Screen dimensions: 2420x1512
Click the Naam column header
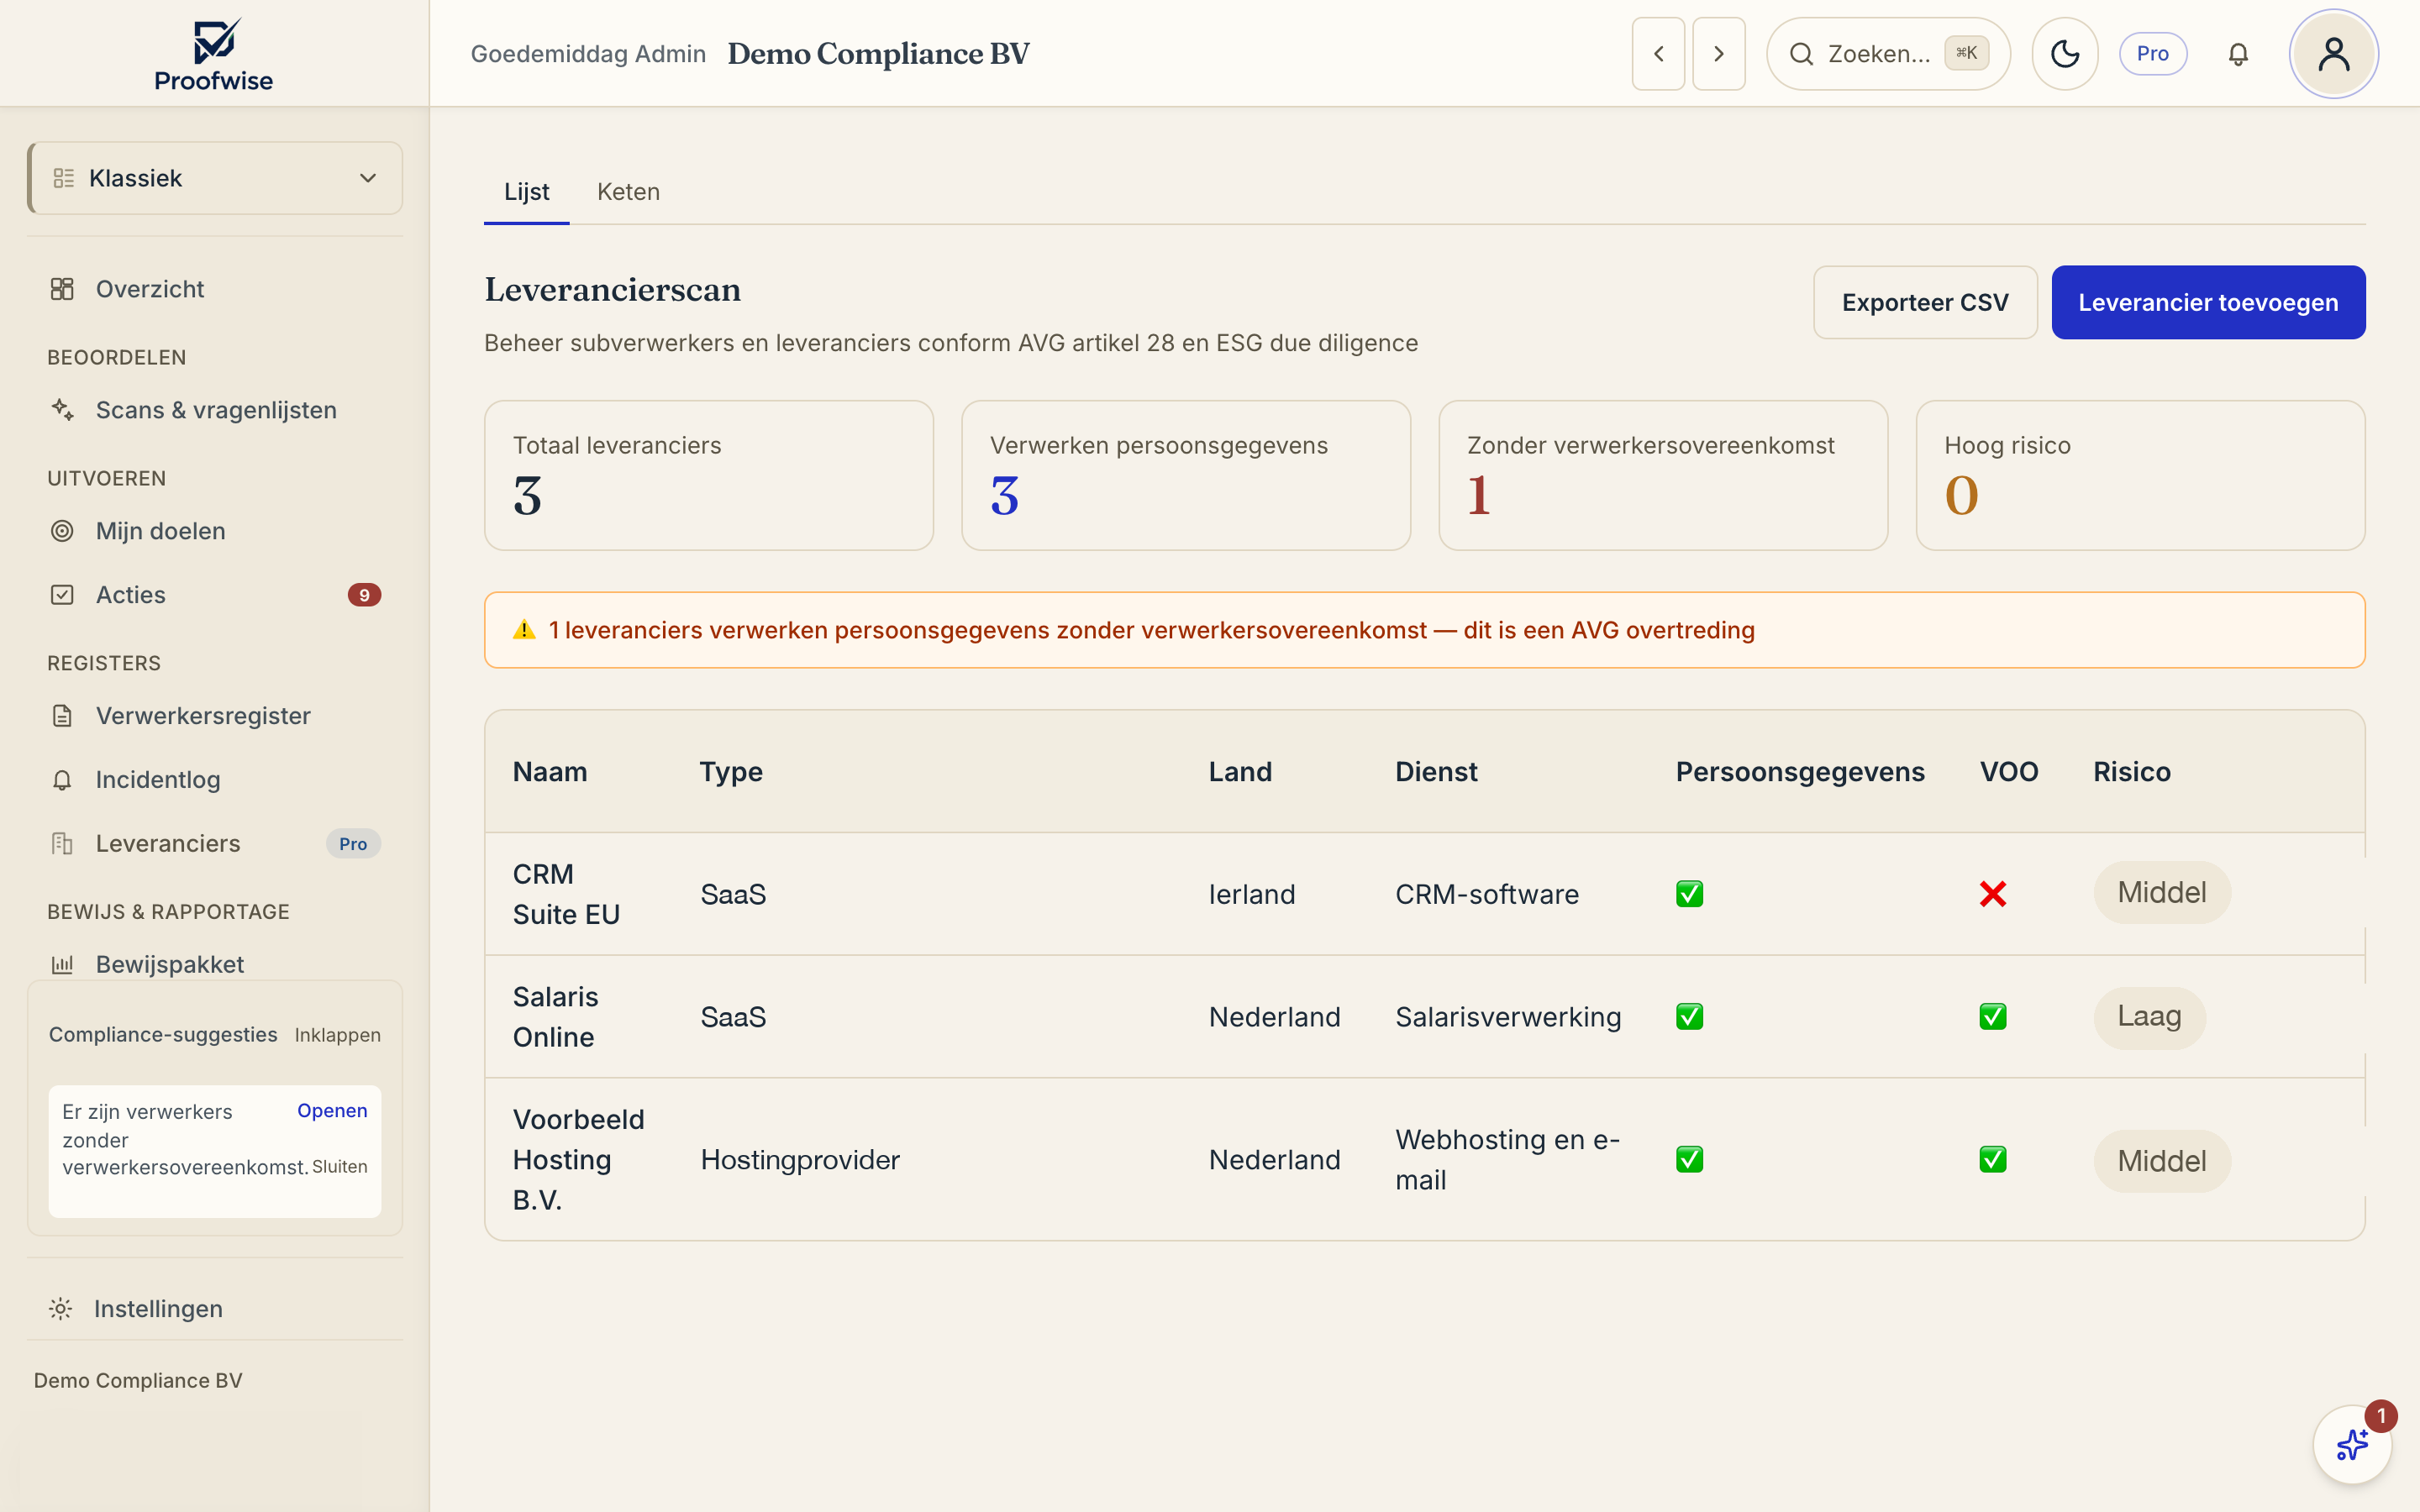(x=550, y=772)
